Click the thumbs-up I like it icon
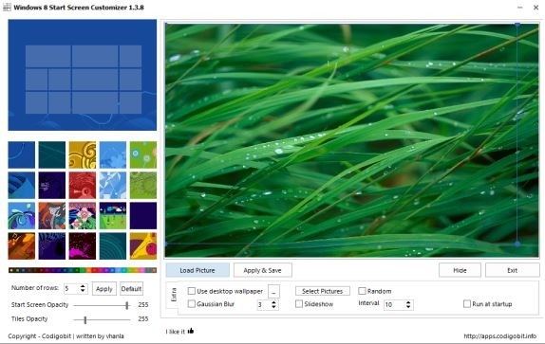This screenshot has height=344, width=545. coord(191,331)
